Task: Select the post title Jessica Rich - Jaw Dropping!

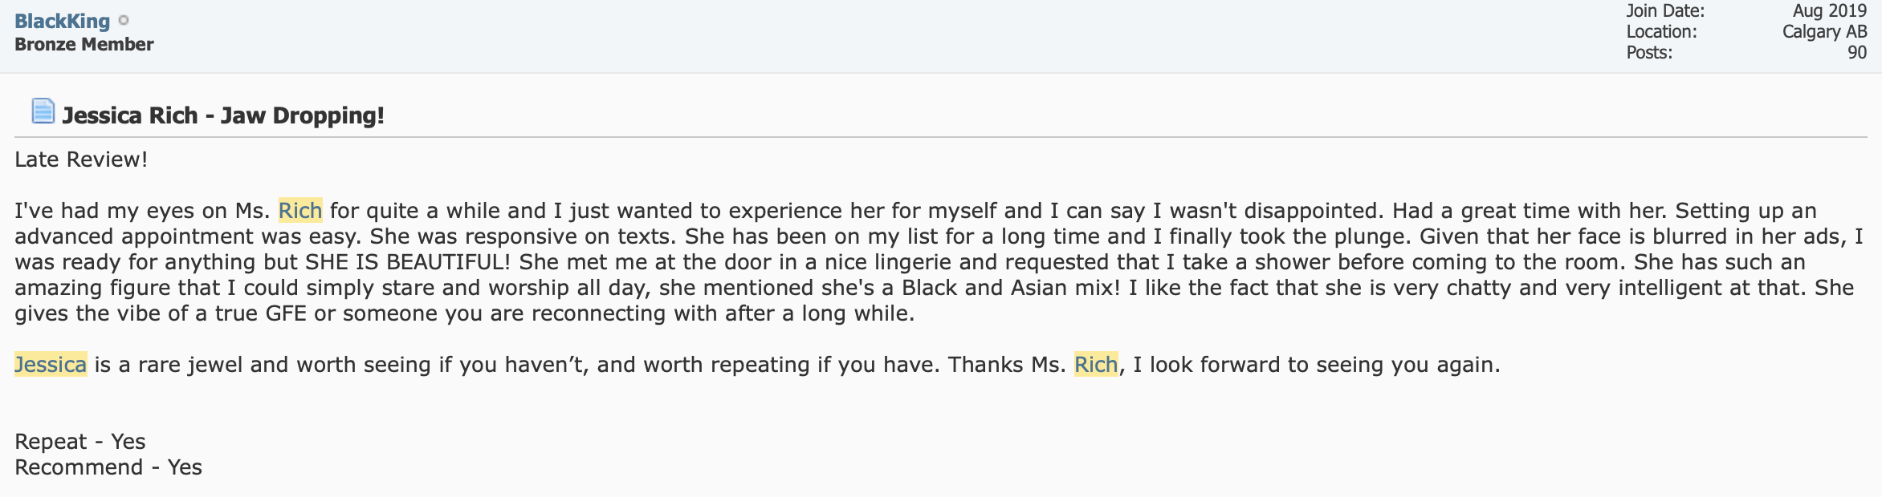Action: 223,115
